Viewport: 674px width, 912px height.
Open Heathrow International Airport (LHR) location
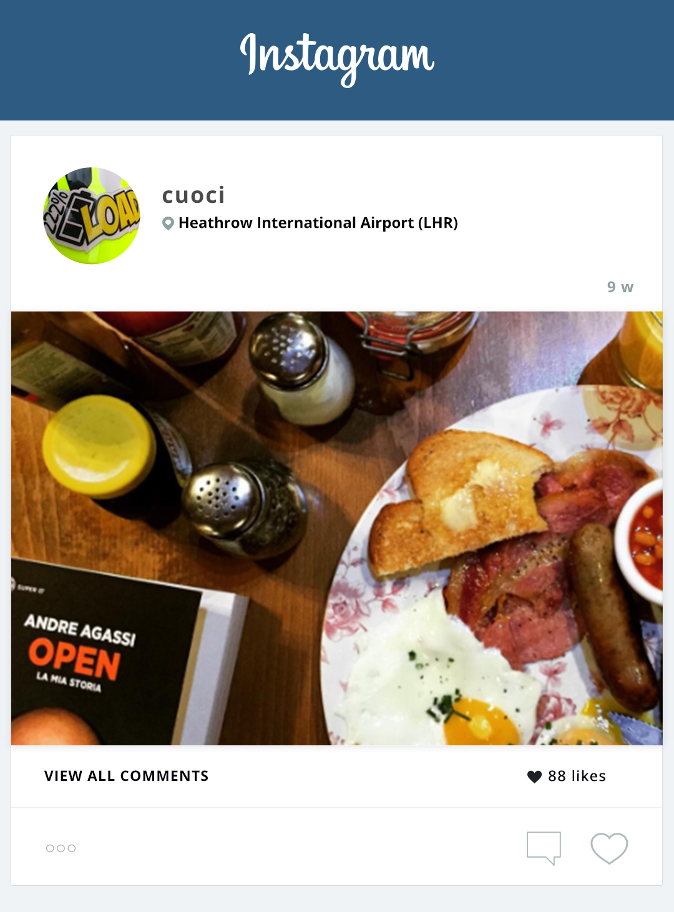point(318,223)
